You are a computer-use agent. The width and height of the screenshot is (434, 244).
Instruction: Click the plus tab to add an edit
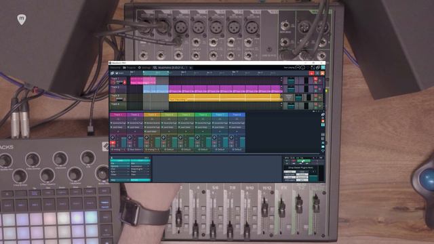[191, 68]
